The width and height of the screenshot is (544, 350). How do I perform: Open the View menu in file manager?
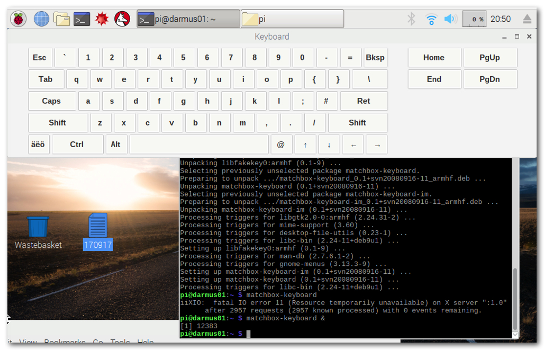pos(28,342)
